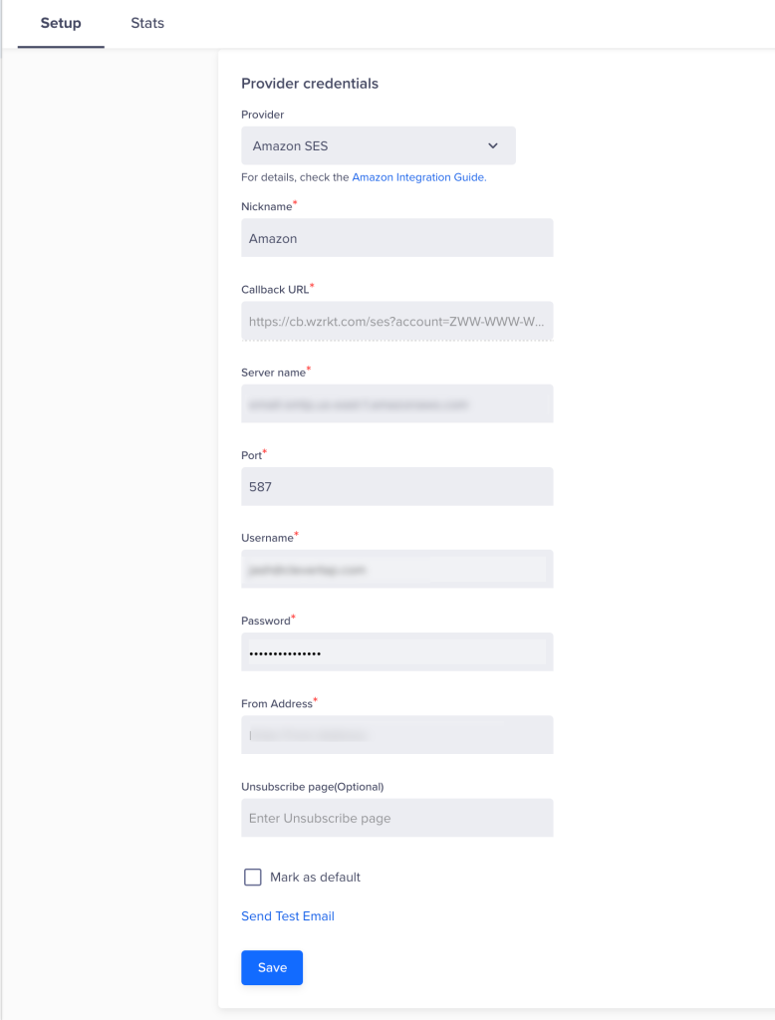
Task: Select the Setup tab
Action: coord(61,24)
